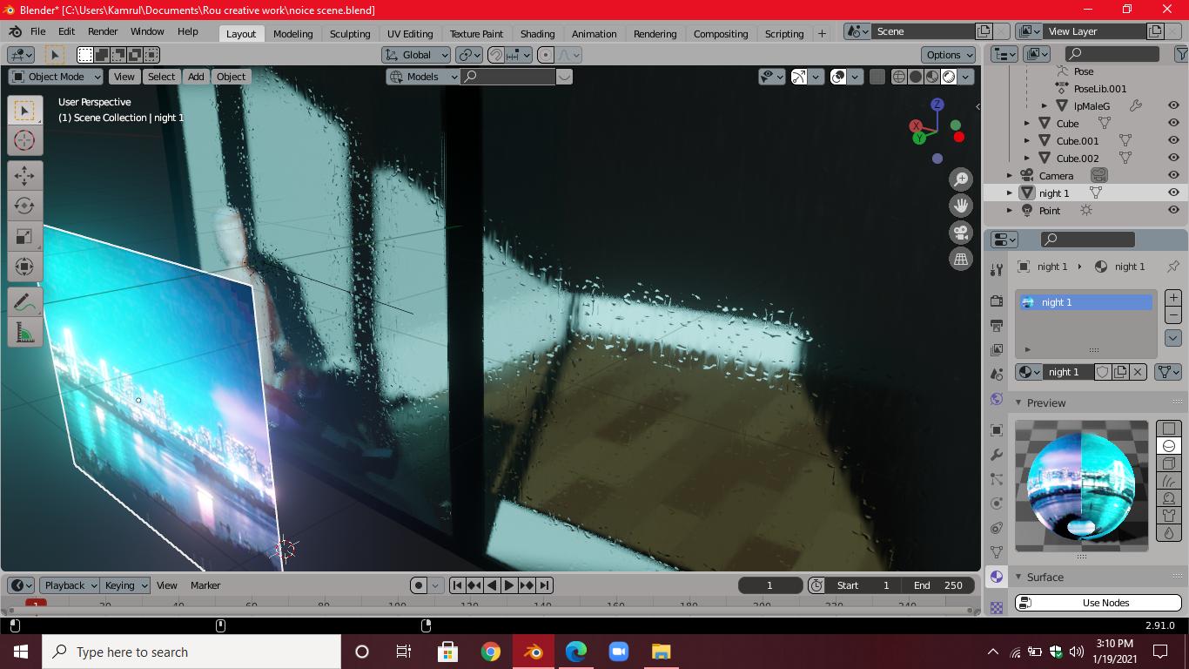The image size is (1189, 669).
Task: Toggle visibility of the Camera object
Action: pyautogui.click(x=1173, y=176)
